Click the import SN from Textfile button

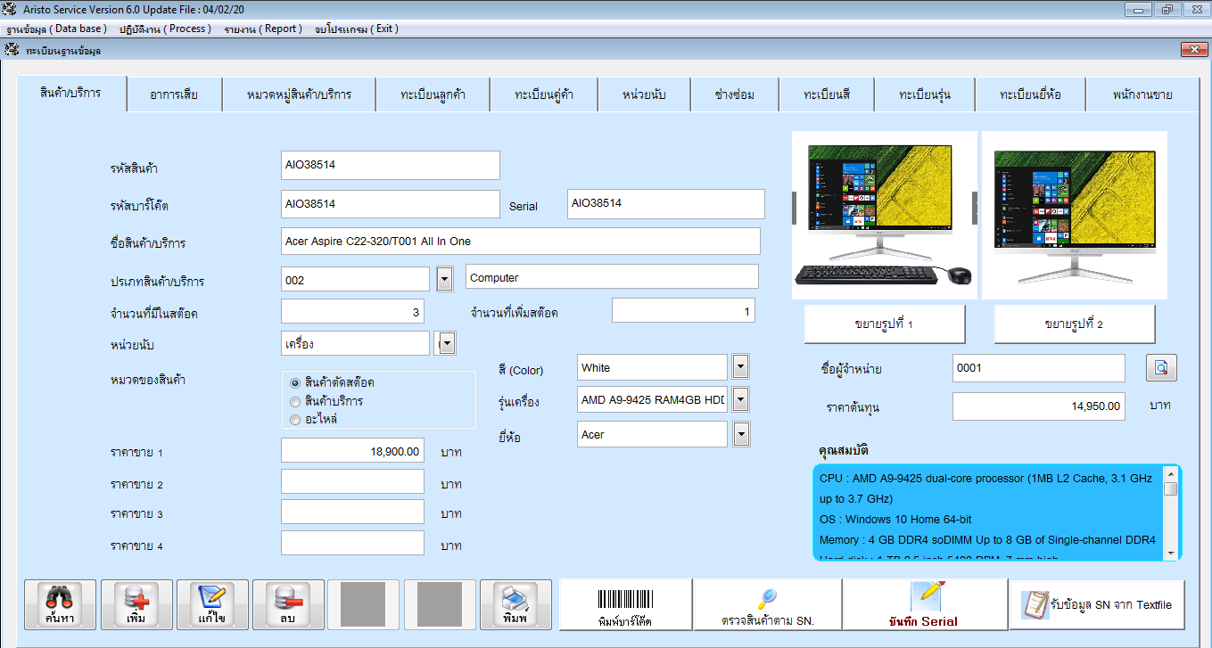1097,605
